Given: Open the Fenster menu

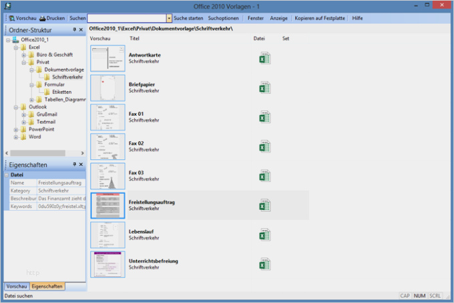Looking at the screenshot, I should click(x=256, y=19).
